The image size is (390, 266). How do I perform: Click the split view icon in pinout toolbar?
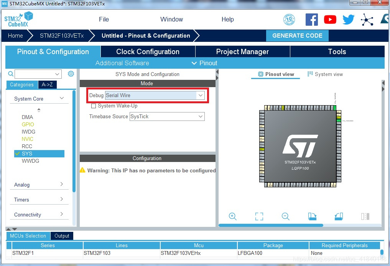(x=365, y=216)
